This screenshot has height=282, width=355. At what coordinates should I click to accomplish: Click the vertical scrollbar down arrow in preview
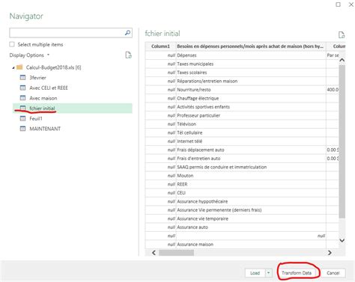[342, 240]
